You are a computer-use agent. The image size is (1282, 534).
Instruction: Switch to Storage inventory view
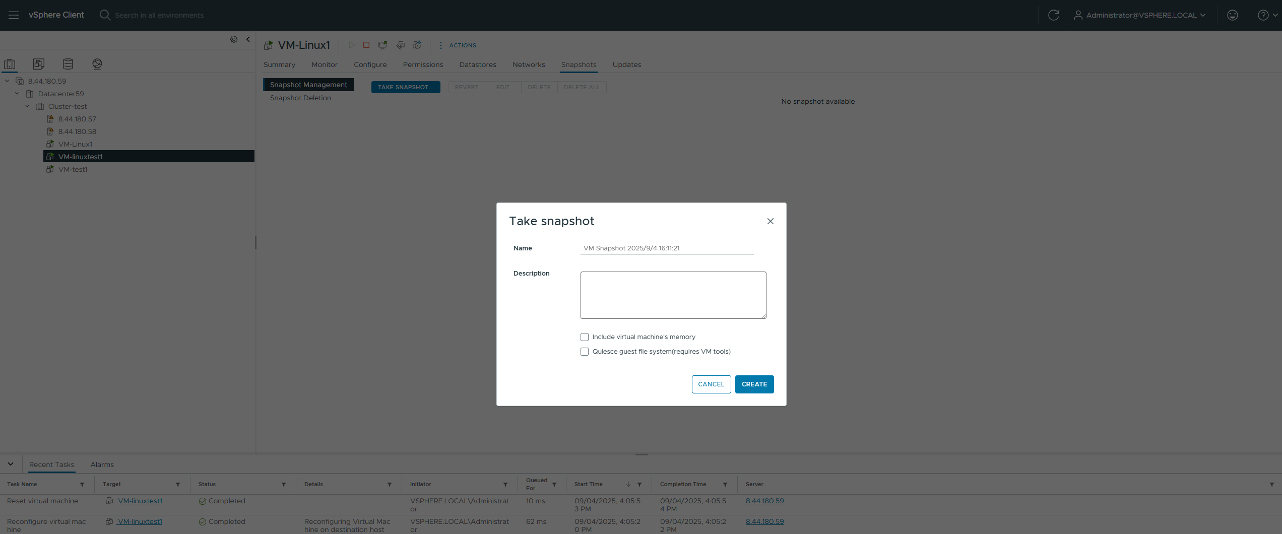click(68, 64)
